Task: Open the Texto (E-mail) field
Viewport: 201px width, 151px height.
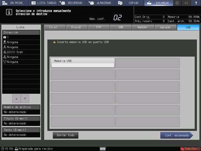Action: click(21, 132)
